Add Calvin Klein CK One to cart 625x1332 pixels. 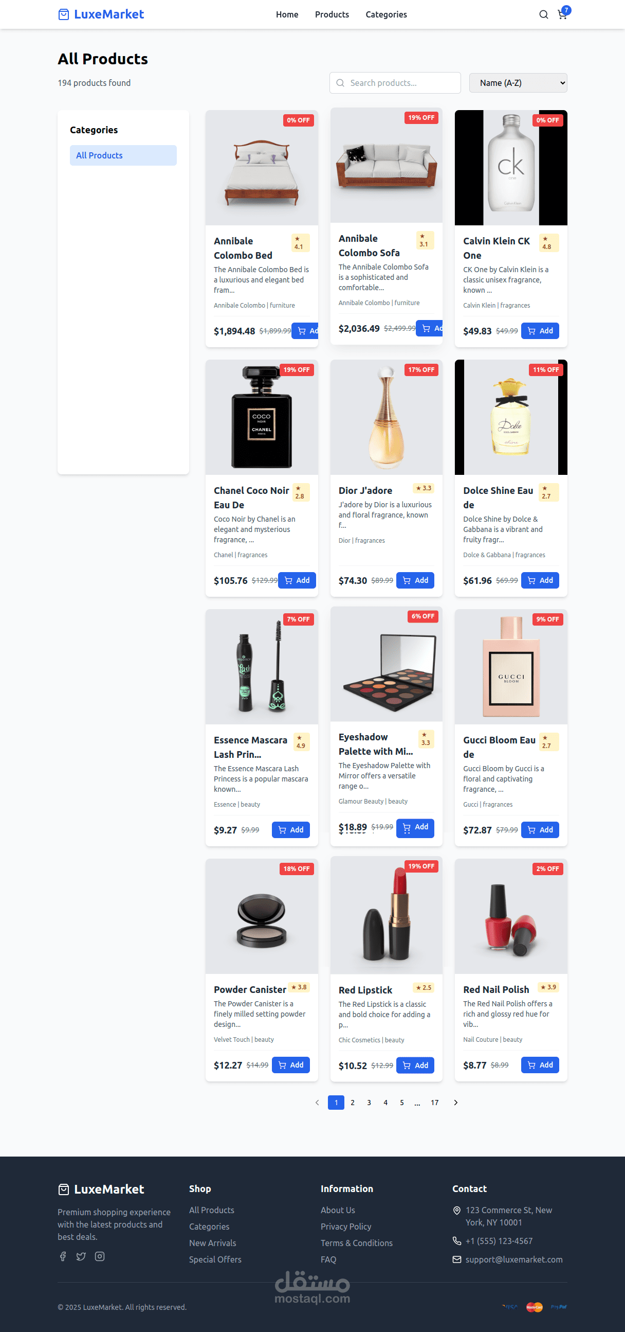pos(540,331)
